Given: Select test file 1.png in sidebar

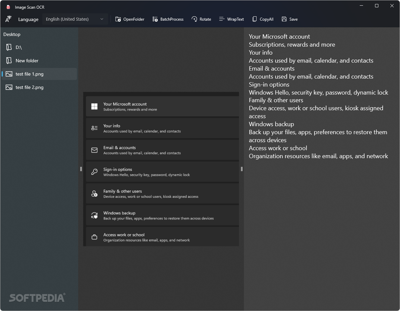Looking at the screenshot, I should 39,74.
